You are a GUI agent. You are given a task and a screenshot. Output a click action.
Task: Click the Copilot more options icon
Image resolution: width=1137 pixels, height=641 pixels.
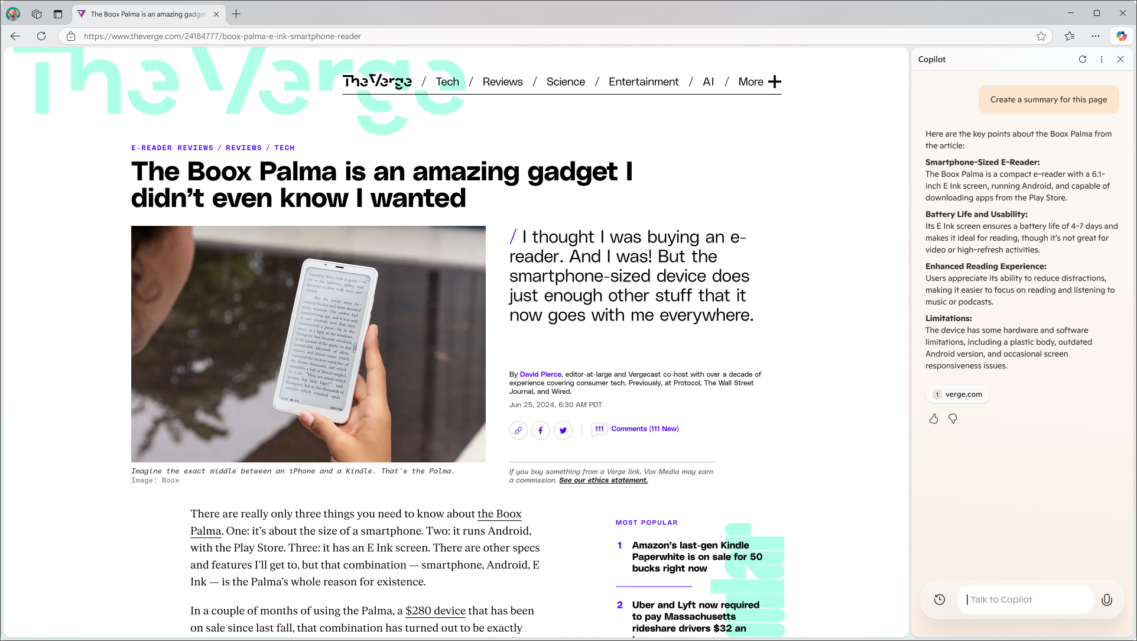point(1101,59)
